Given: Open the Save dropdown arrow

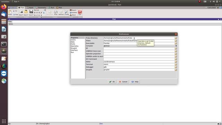Looking at the screenshot, I should coord(33,15).
